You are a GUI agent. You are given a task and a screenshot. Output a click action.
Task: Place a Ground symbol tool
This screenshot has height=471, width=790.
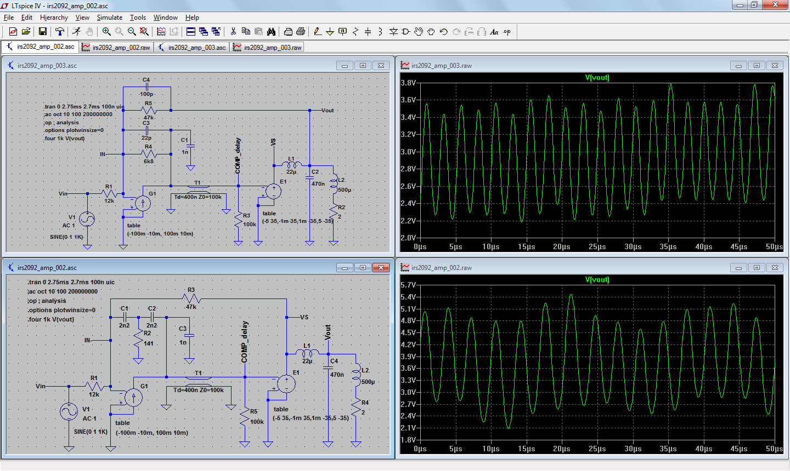[330, 32]
